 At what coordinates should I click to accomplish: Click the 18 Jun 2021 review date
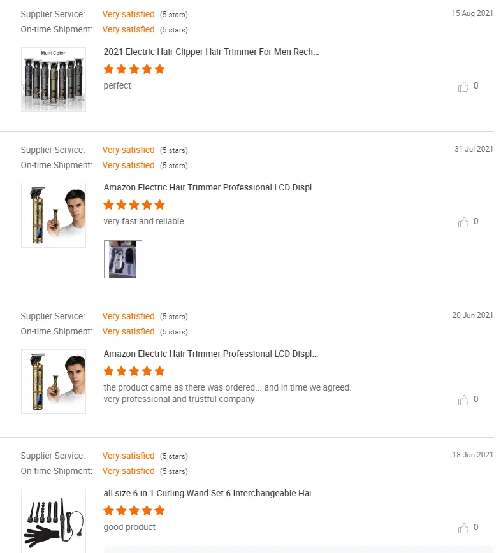coord(473,455)
